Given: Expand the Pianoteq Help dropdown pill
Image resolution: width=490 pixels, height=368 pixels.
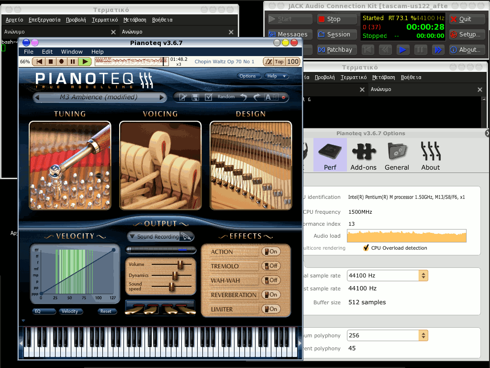Looking at the screenshot, I should pos(276,76).
